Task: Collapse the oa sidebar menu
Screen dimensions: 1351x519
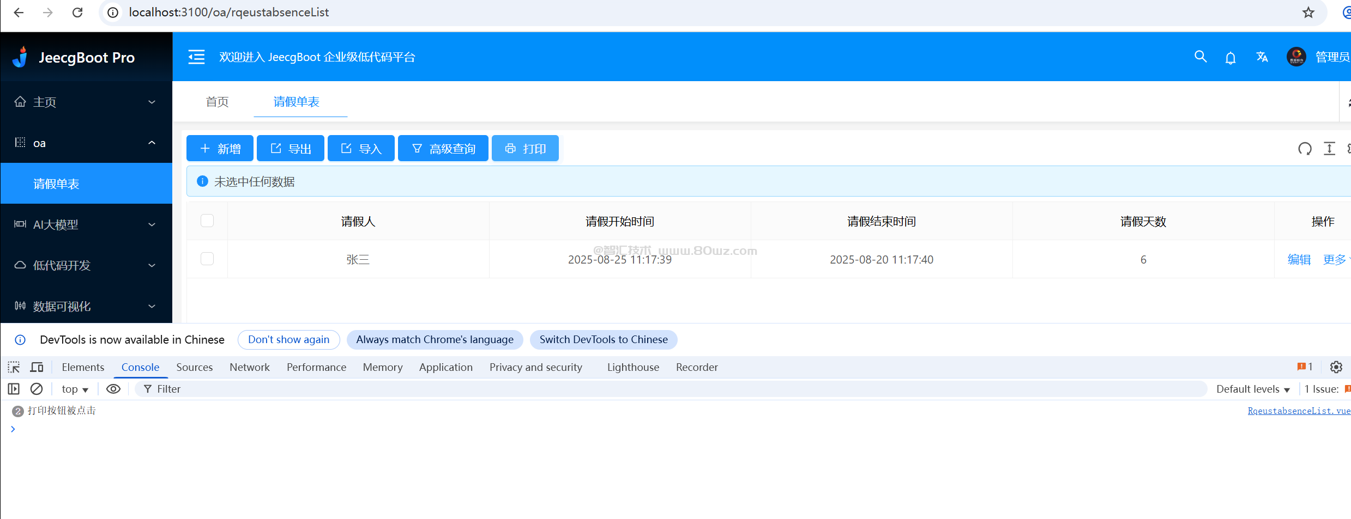Action: [86, 143]
